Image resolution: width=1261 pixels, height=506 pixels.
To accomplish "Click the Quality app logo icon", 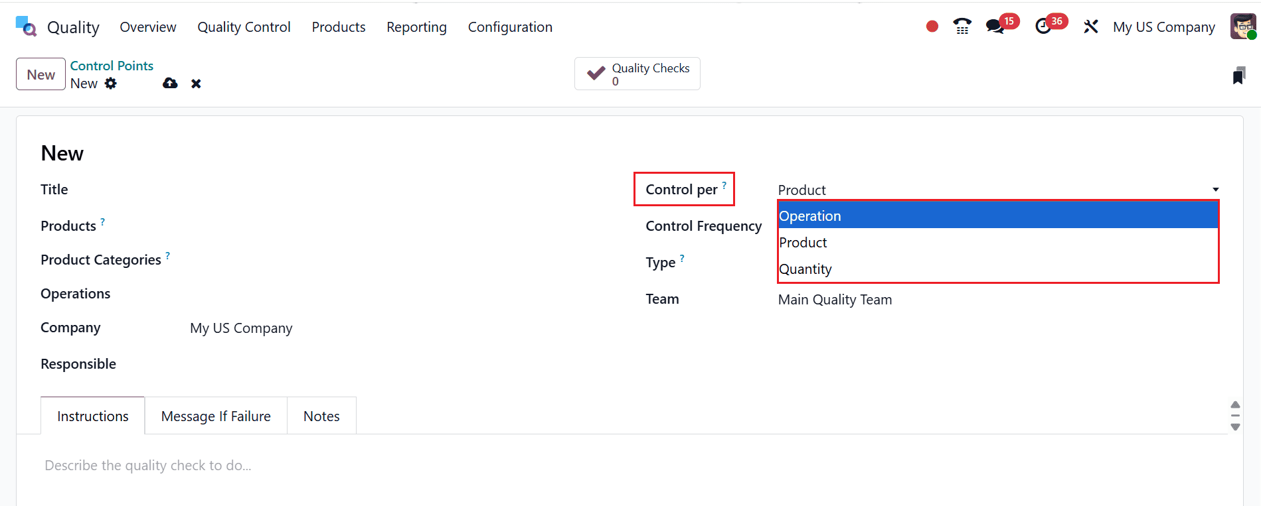I will click(26, 27).
